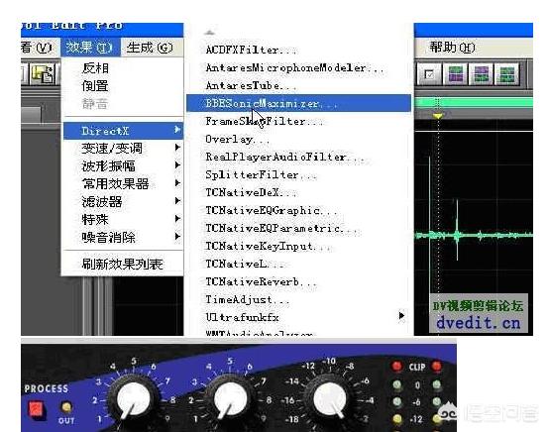Toggle the checkmark toolbar button under Help
The width and height of the screenshot is (549, 432).
(x=429, y=74)
